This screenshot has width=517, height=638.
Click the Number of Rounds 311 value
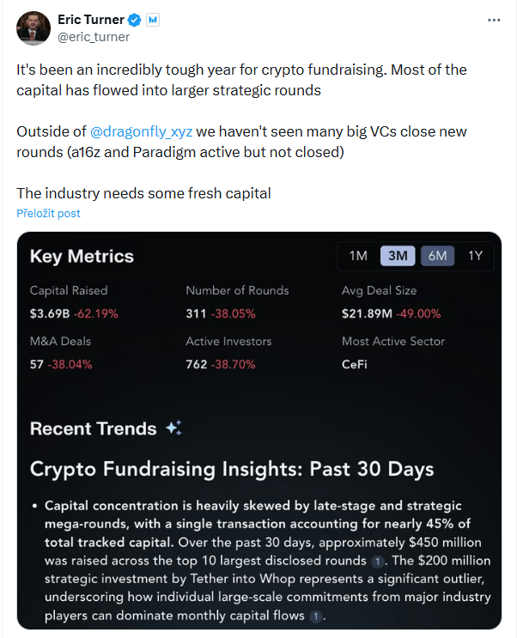pos(197,313)
